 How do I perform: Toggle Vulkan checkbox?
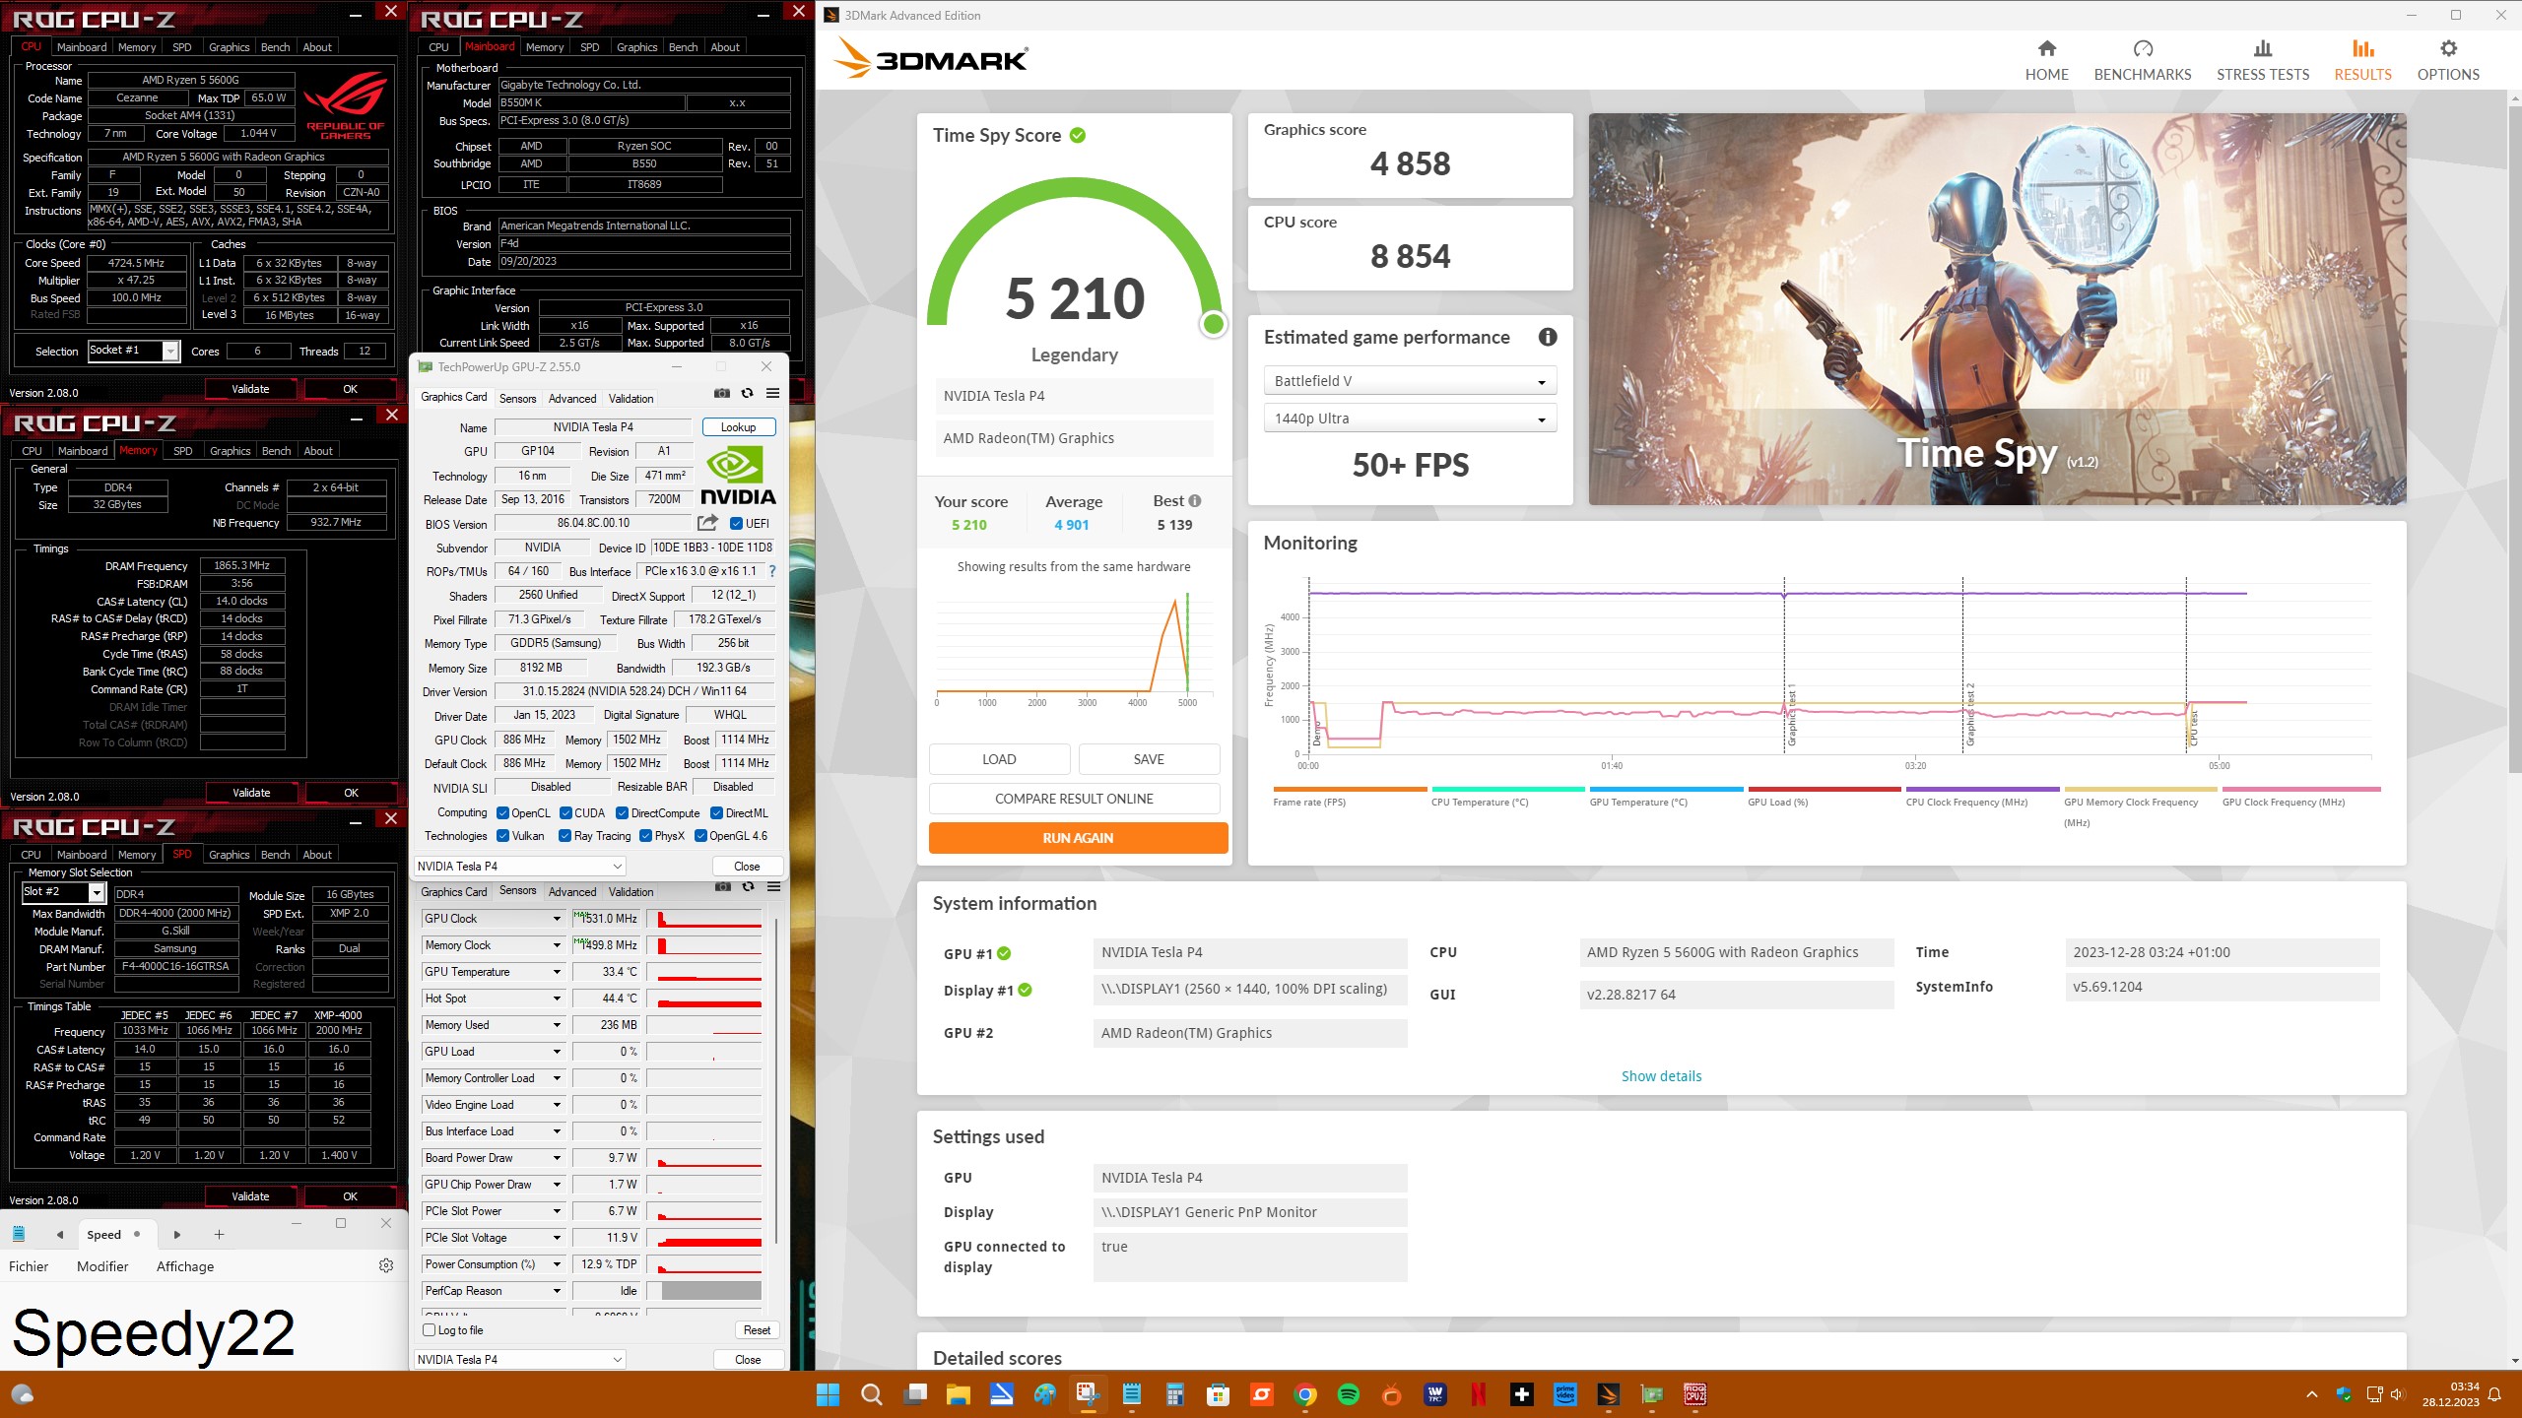pos(502,836)
